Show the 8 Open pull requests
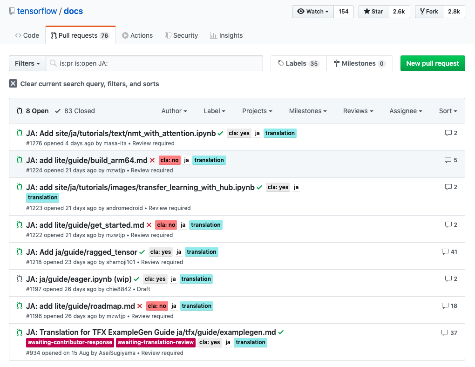Viewport: 475px width, 367px height. coord(33,111)
